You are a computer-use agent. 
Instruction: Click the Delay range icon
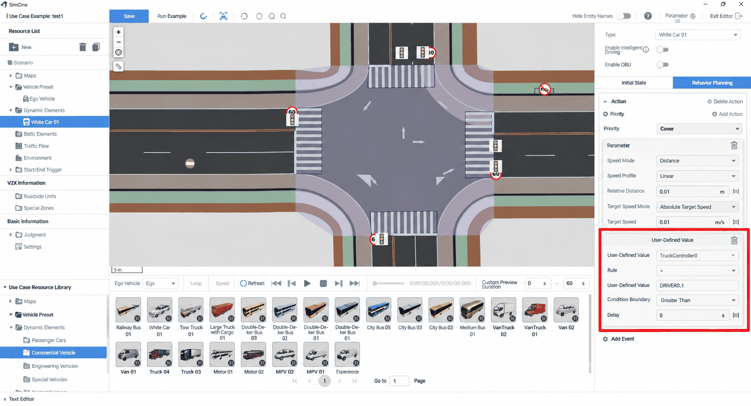point(736,315)
